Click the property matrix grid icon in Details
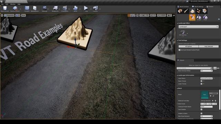This screenshot has height=124, width=221. pyautogui.click(x=215, y=68)
